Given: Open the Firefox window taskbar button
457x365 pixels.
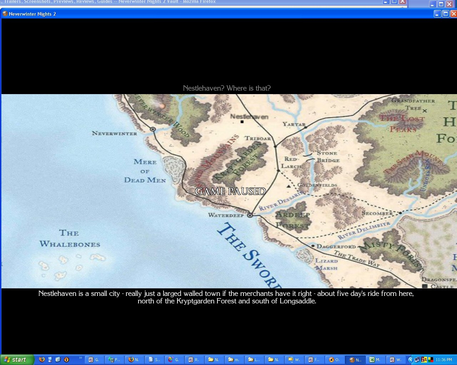Looking at the screenshot, I should click(x=134, y=360).
